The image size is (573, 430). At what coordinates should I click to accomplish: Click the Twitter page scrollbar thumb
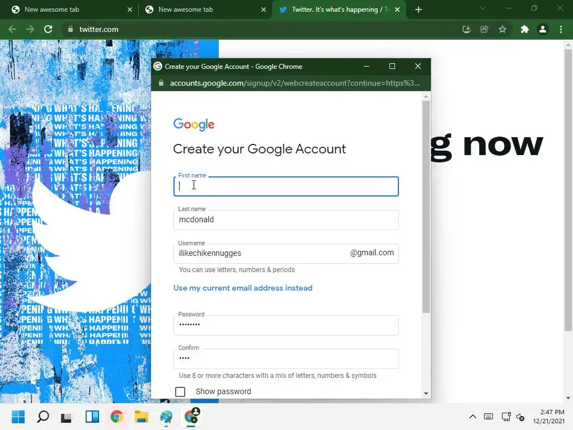coord(568,189)
